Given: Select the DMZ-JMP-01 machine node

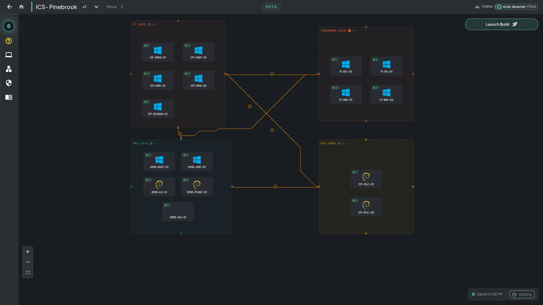Looking at the screenshot, I should (197, 162).
